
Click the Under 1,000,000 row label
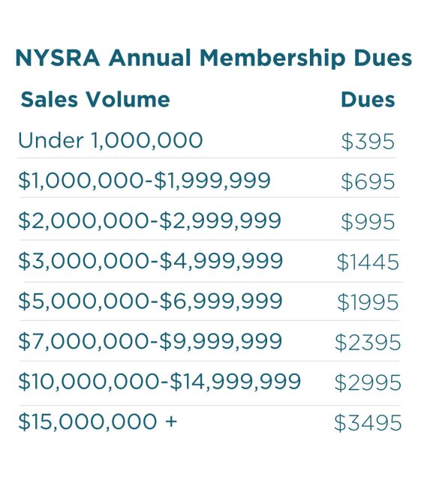click(x=110, y=140)
